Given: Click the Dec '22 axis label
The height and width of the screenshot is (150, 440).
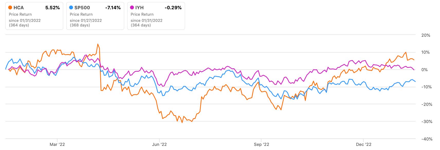Looking at the screenshot, I should (364, 144).
